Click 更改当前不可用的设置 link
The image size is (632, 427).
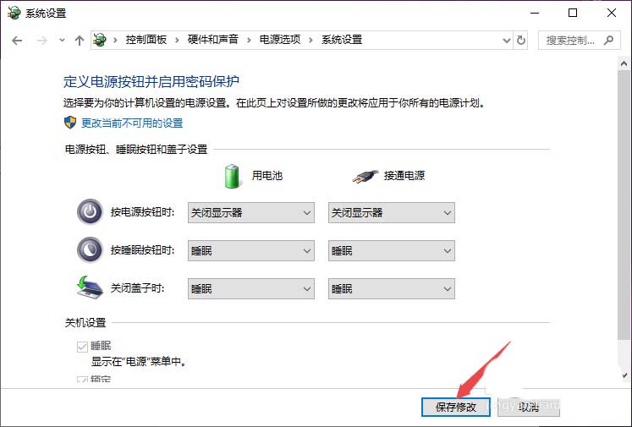click(x=132, y=123)
